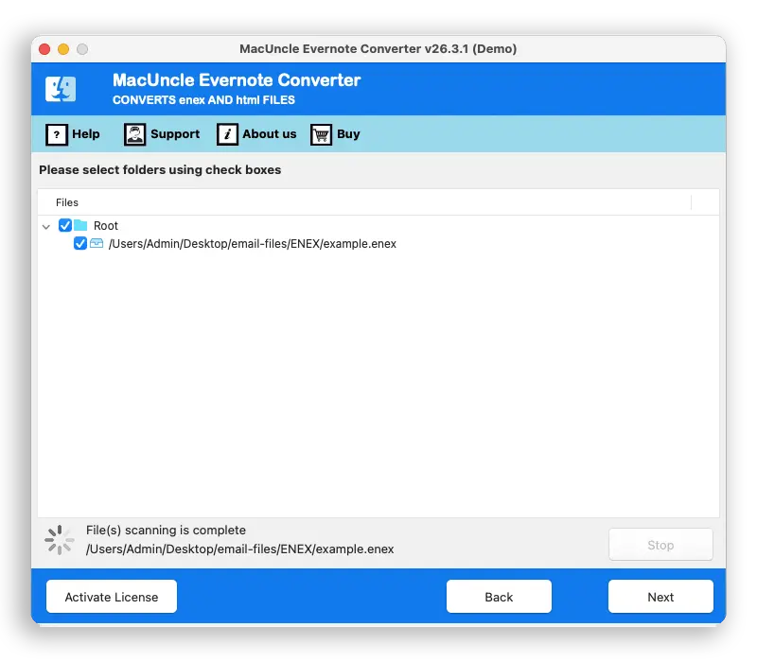Go back with the Back button
The image size is (757, 662).
tap(499, 597)
